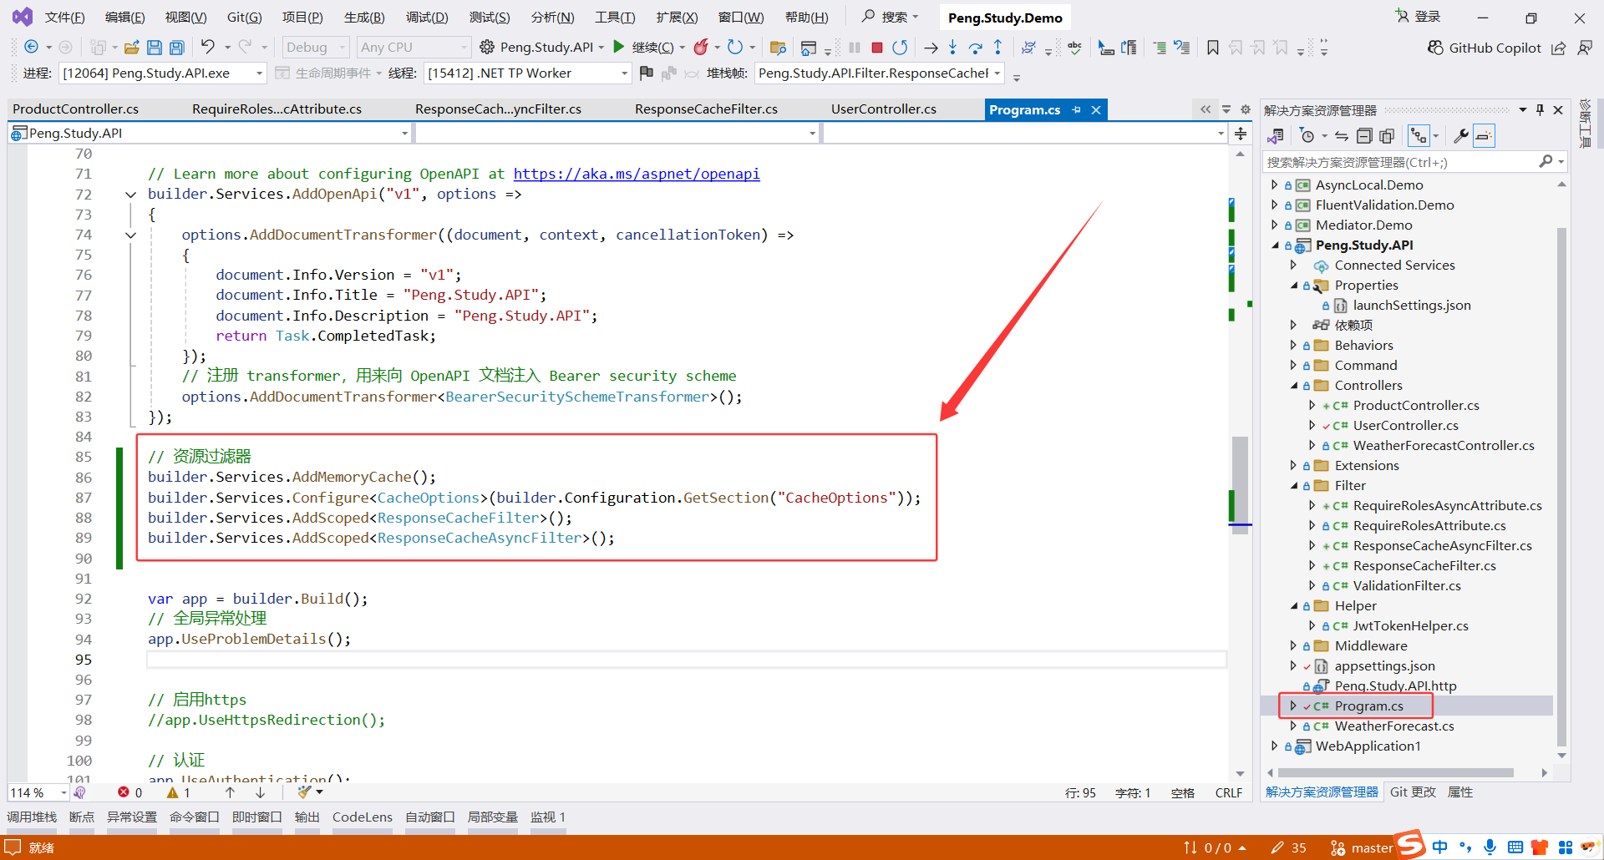This screenshot has height=860, width=1604.
Task: Stop debugging with the red square
Action: [x=877, y=48]
